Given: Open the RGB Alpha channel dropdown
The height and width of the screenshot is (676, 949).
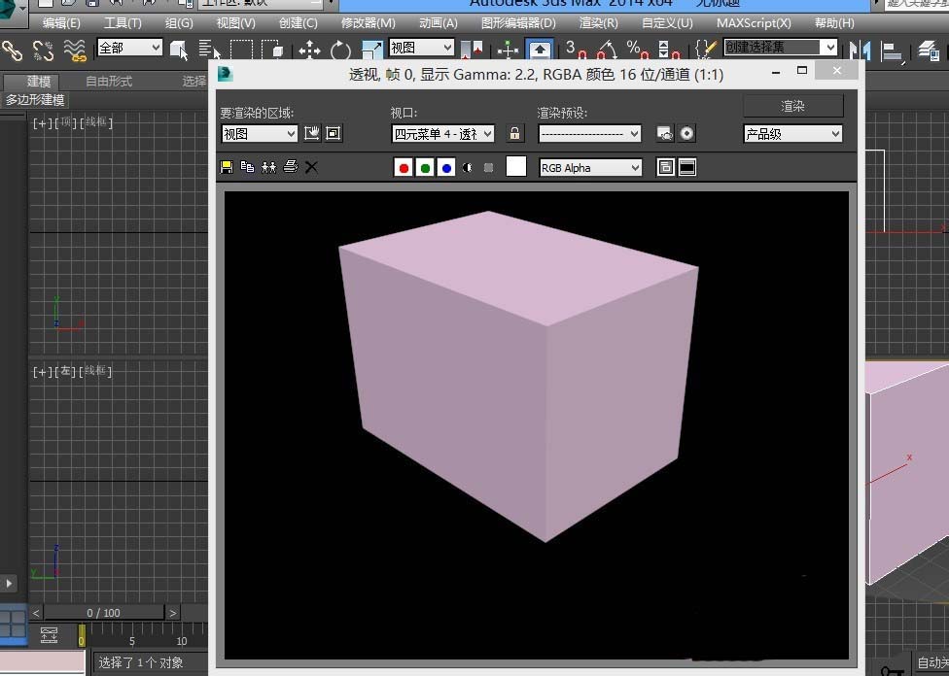Looking at the screenshot, I should point(591,168).
